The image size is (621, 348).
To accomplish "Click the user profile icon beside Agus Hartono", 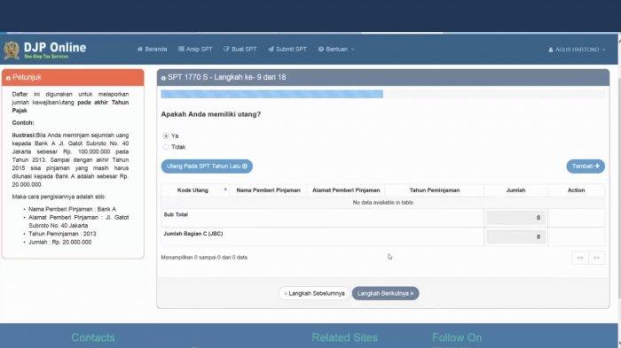I will pyautogui.click(x=551, y=50).
